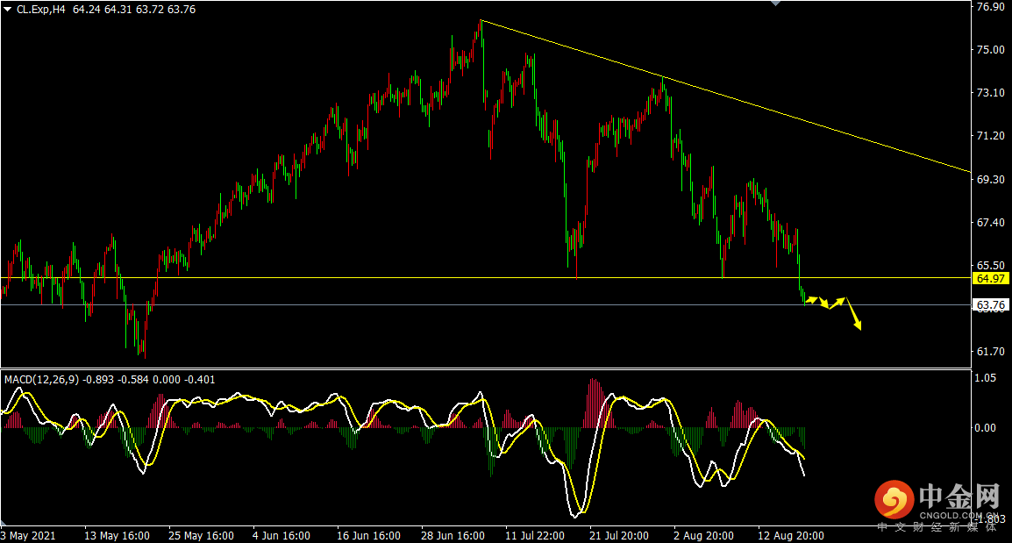Click the 2 Aug 20:00 date label
The width and height of the screenshot is (1012, 543).
[x=703, y=536]
